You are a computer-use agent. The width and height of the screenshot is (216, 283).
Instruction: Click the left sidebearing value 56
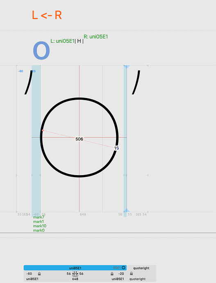(68, 274)
